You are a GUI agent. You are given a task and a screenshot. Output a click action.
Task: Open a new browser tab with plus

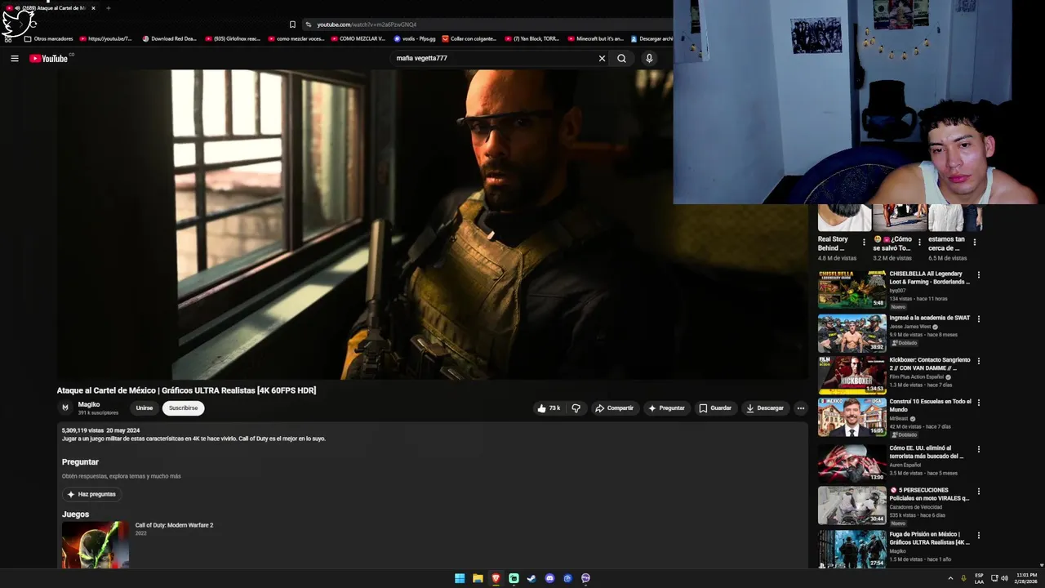[108, 8]
